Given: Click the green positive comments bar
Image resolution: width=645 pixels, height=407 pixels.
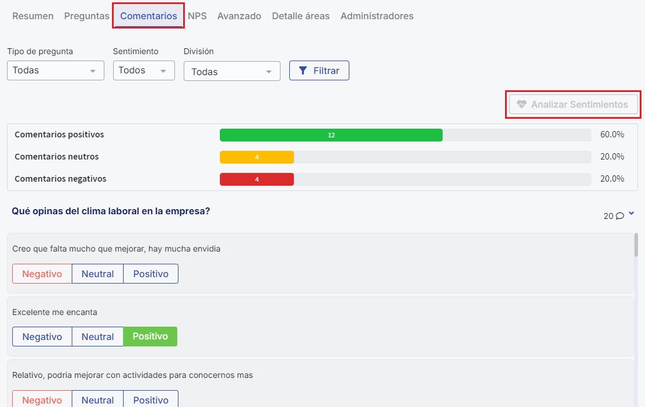Looking at the screenshot, I should click(331, 135).
